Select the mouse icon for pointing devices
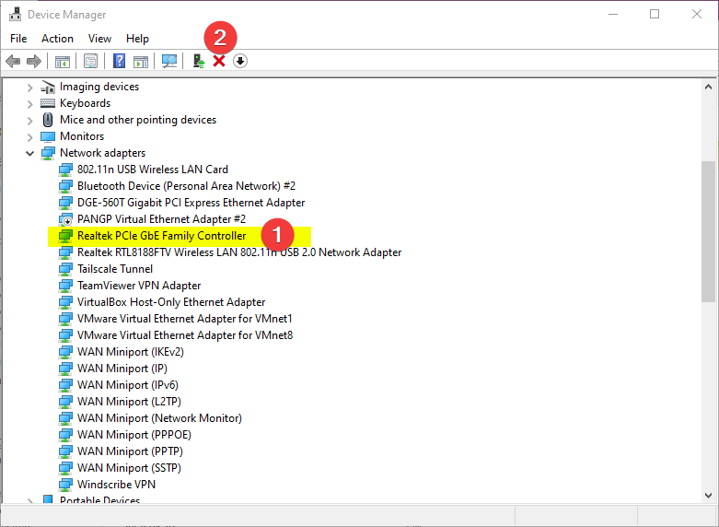Screen dimensions: 719x527 point(48,120)
